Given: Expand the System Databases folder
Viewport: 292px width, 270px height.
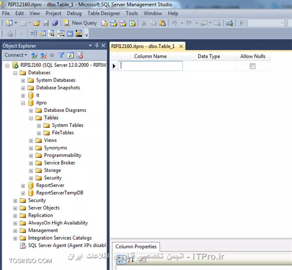Looking at the screenshot, I should [23, 80].
